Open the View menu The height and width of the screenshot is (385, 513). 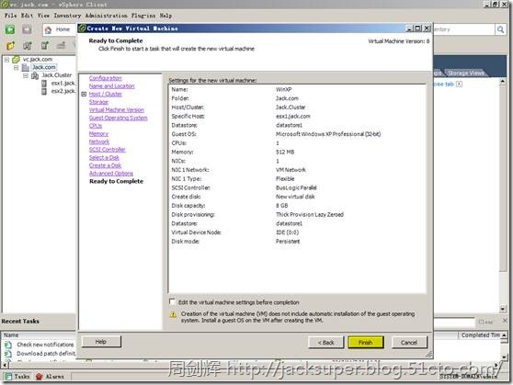[x=43, y=16]
